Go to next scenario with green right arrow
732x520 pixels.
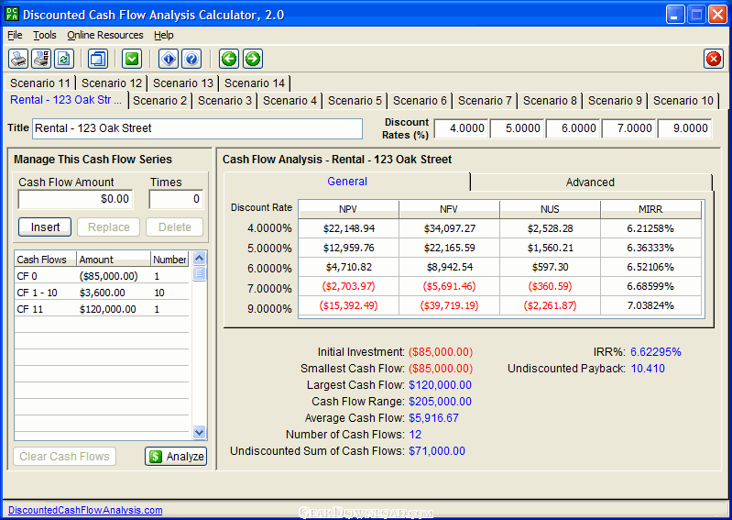[x=253, y=59]
